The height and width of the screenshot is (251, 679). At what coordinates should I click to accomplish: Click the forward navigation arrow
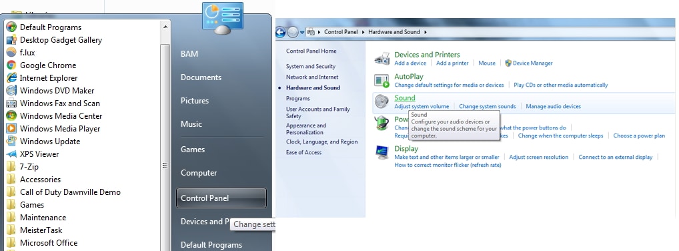(293, 31)
